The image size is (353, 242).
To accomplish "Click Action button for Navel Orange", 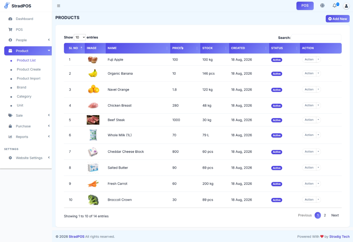I will pos(309,89).
